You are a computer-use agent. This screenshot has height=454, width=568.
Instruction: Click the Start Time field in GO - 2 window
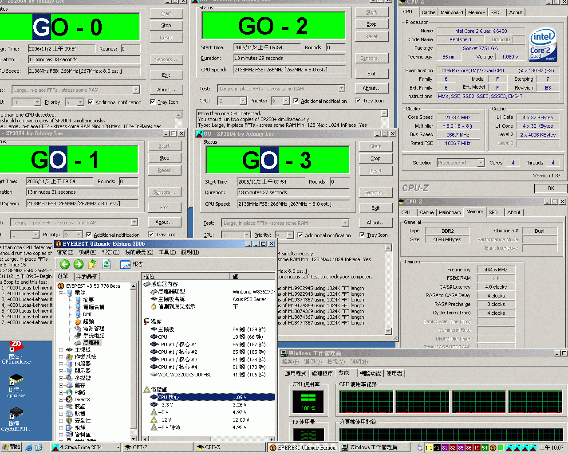point(267,47)
